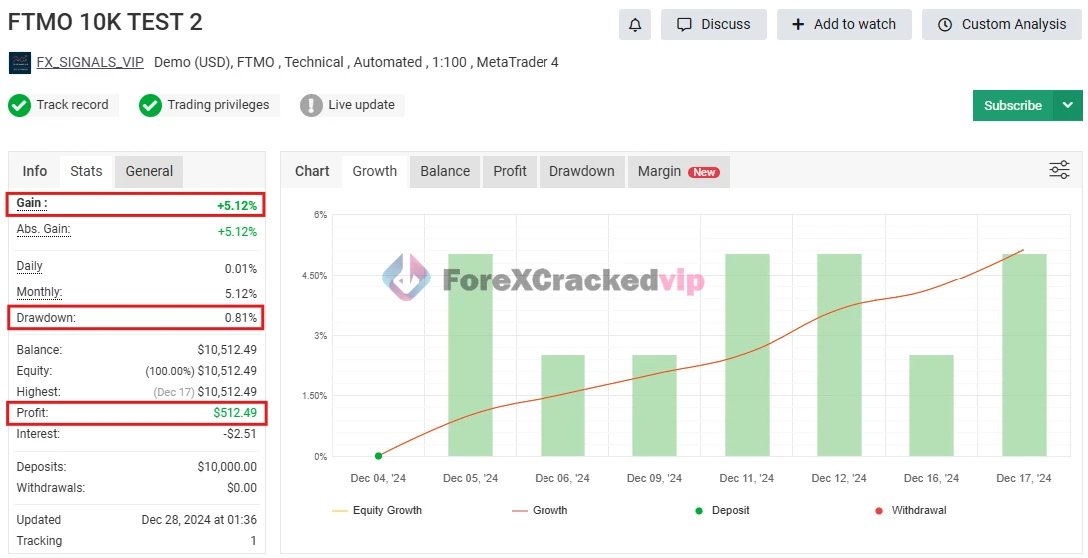
Task: Toggle Equity Growth legend series
Action: [376, 510]
